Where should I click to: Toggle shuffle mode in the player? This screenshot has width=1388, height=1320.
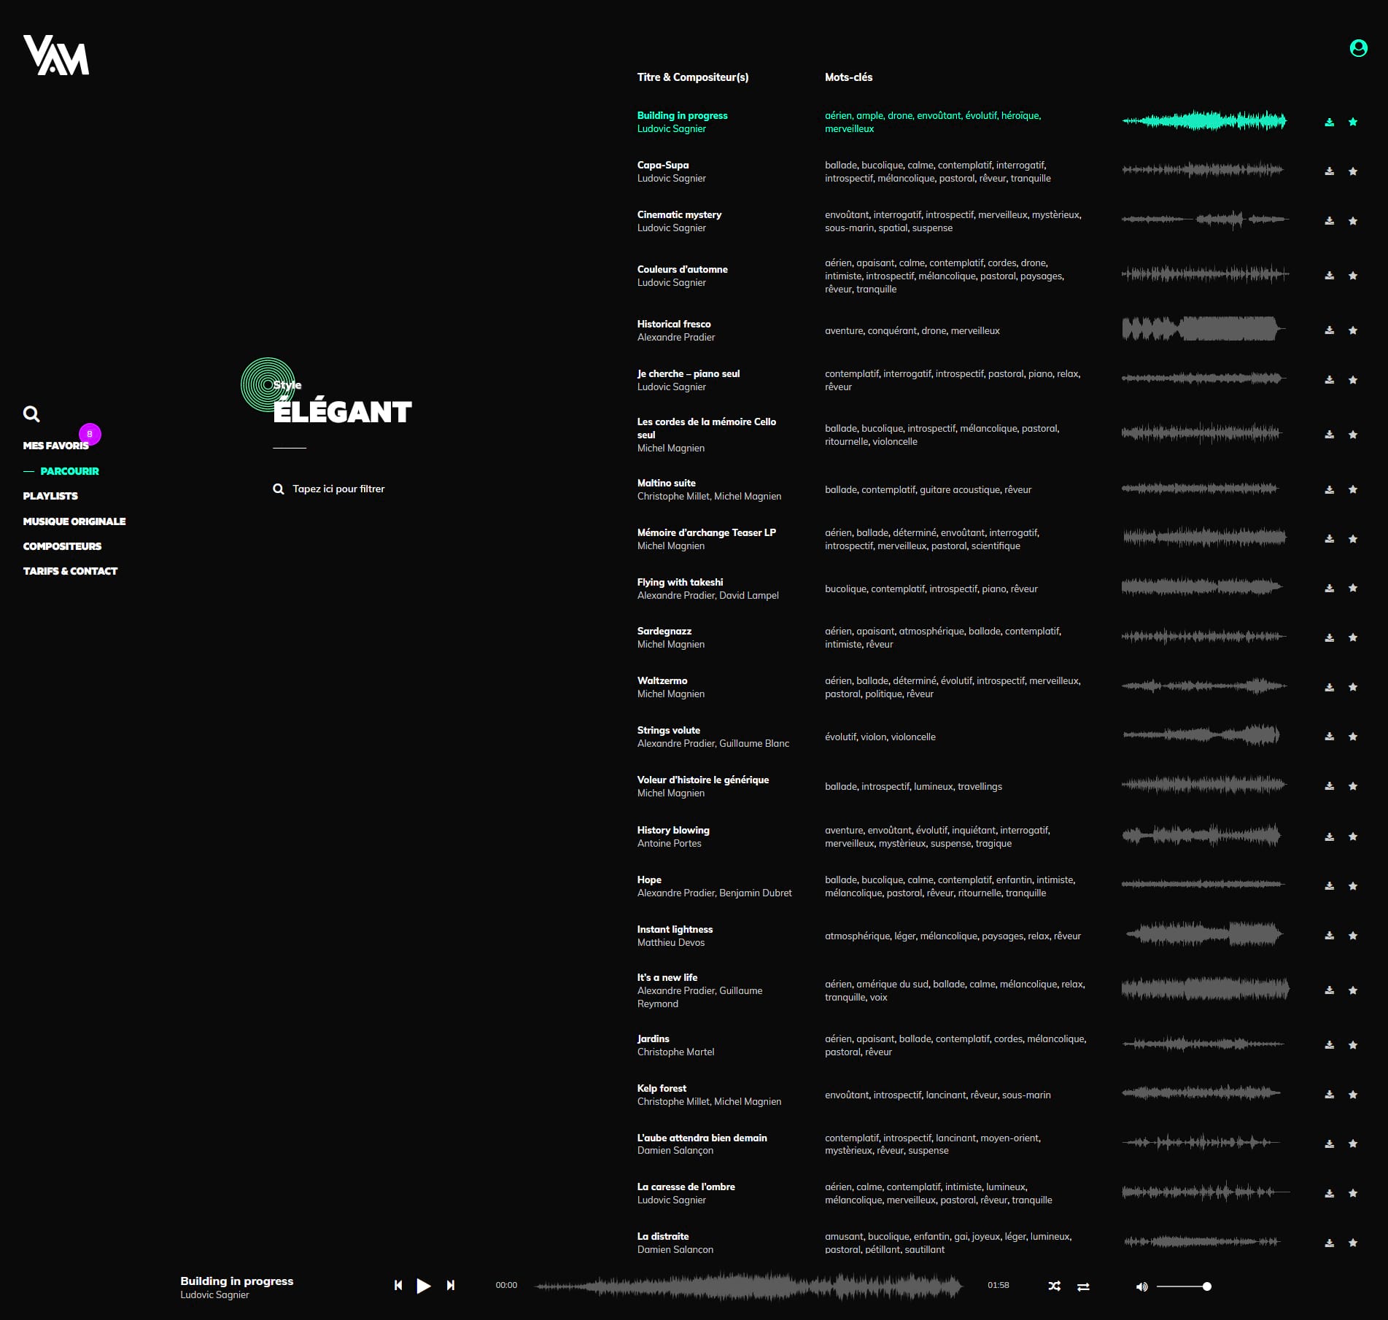(x=1054, y=1286)
